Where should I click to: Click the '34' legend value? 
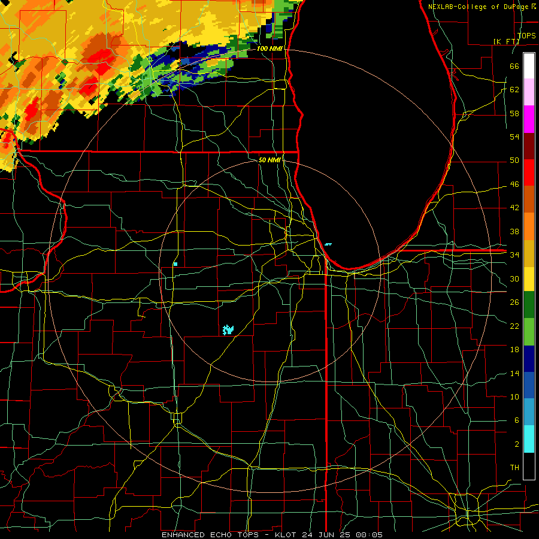click(x=514, y=255)
